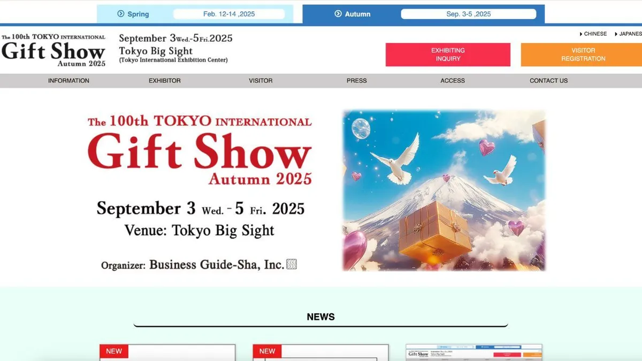
Task: Click the second news card NEW badge
Action: tap(267, 351)
